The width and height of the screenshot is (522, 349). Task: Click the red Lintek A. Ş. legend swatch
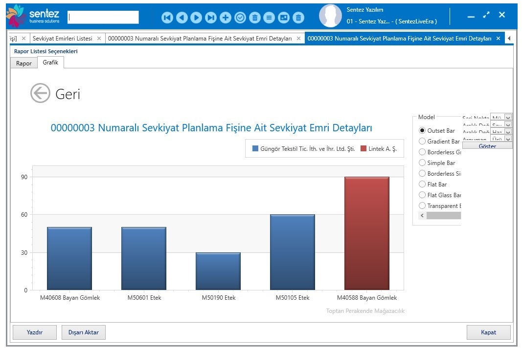[363, 149]
